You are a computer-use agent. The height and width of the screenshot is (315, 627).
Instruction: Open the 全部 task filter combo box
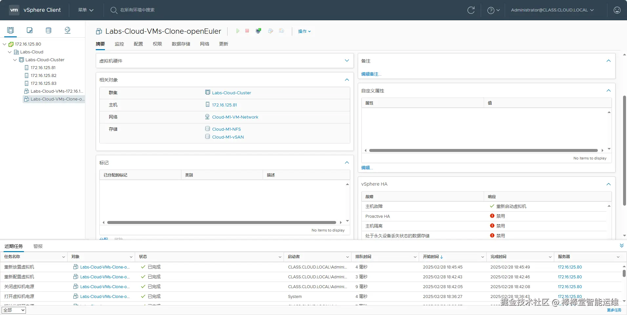coord(14,310)
